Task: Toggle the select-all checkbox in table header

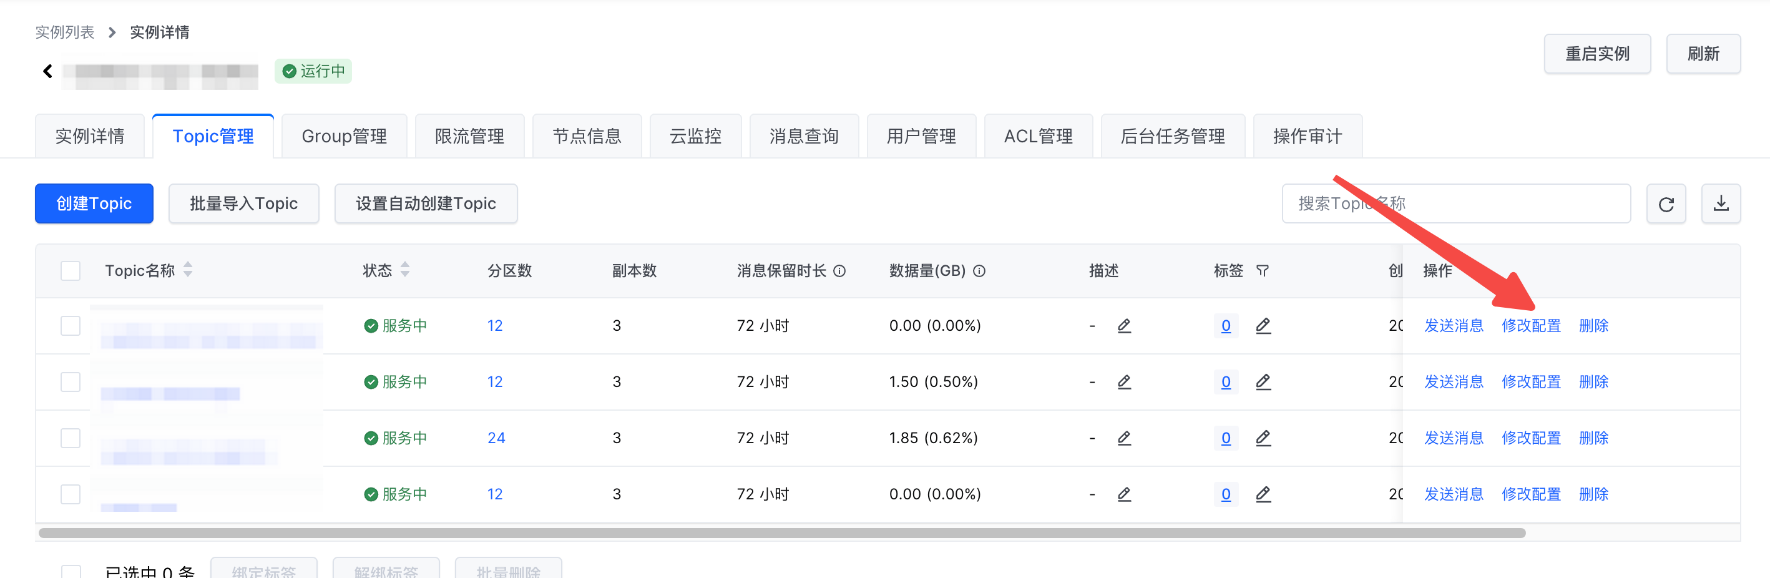Action: (70, 271)
